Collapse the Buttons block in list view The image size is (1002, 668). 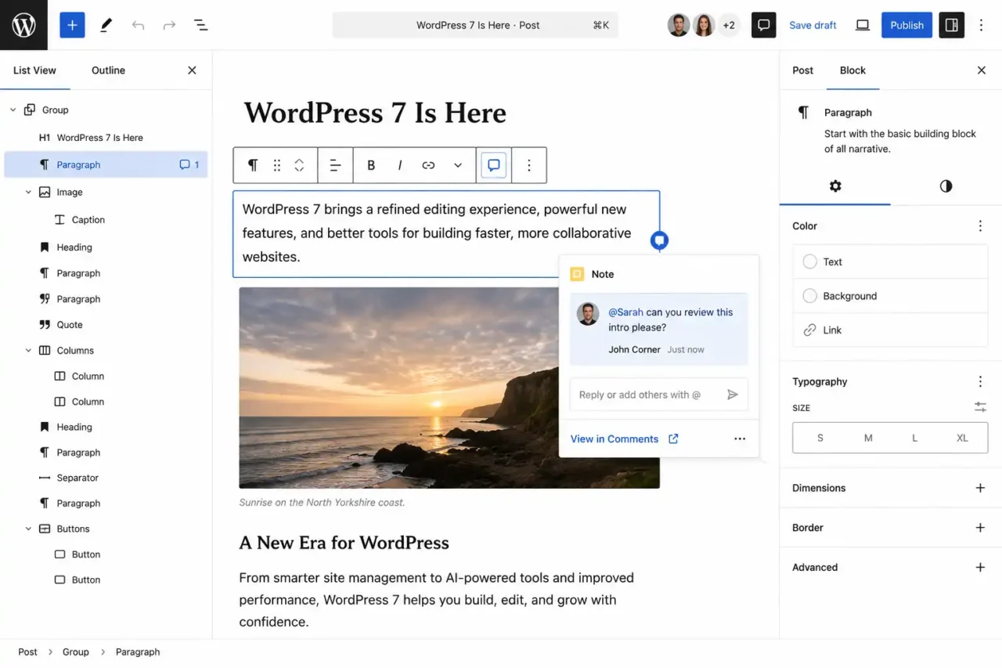(x=28, y=529)
